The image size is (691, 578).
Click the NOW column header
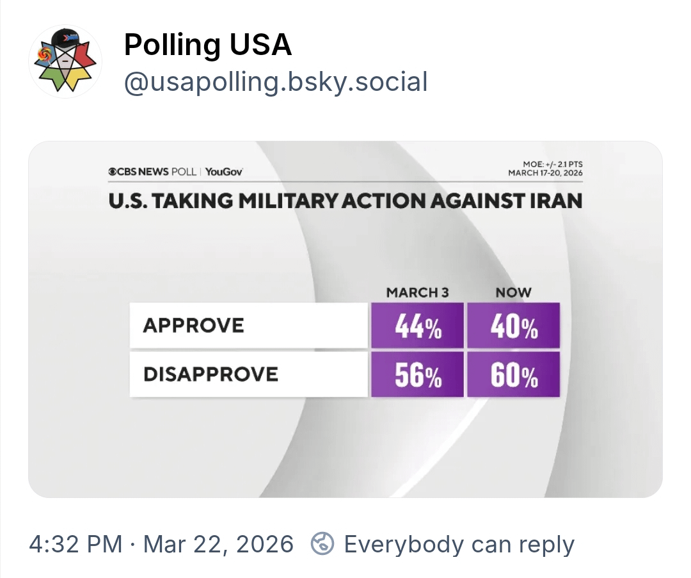pos(514,293)
